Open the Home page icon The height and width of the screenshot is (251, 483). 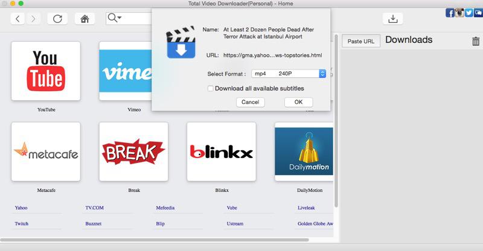coord(85,19)
